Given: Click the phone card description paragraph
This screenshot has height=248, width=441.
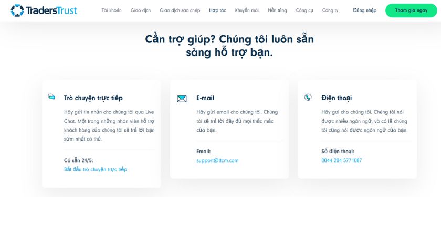Looking at the screenshot, I should click(x=364, y=121).
